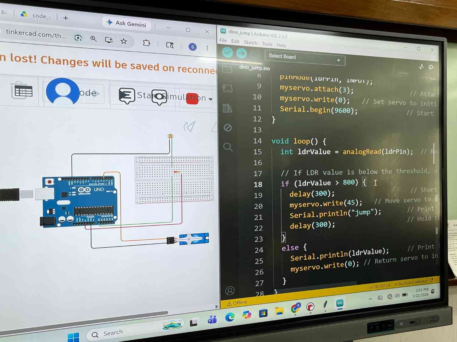The height and width of the screenshot is (342, 457).
Task: Click the zoom magnifier icon in Chrome address bar
Action: 94,39
